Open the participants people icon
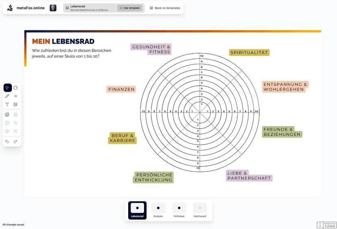 click(15, 131)
